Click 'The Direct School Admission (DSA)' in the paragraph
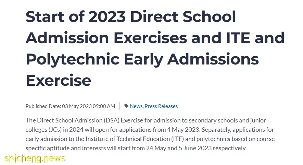 point(73,120)
